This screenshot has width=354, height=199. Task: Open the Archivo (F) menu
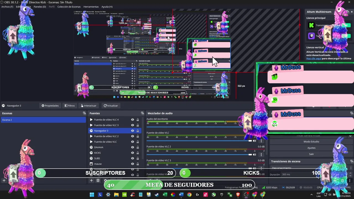coord(7,7)
